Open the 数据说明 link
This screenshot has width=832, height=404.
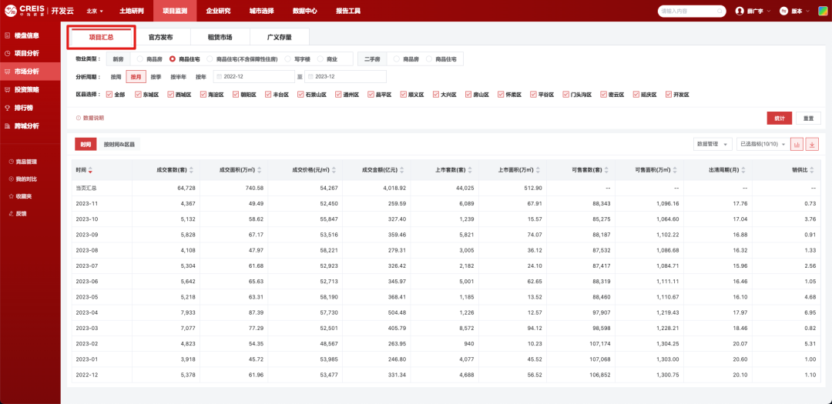90,119
